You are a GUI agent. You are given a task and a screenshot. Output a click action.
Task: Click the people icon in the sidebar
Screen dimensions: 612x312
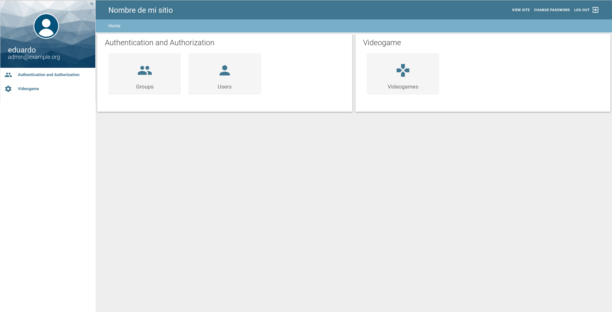click(8, 75)
